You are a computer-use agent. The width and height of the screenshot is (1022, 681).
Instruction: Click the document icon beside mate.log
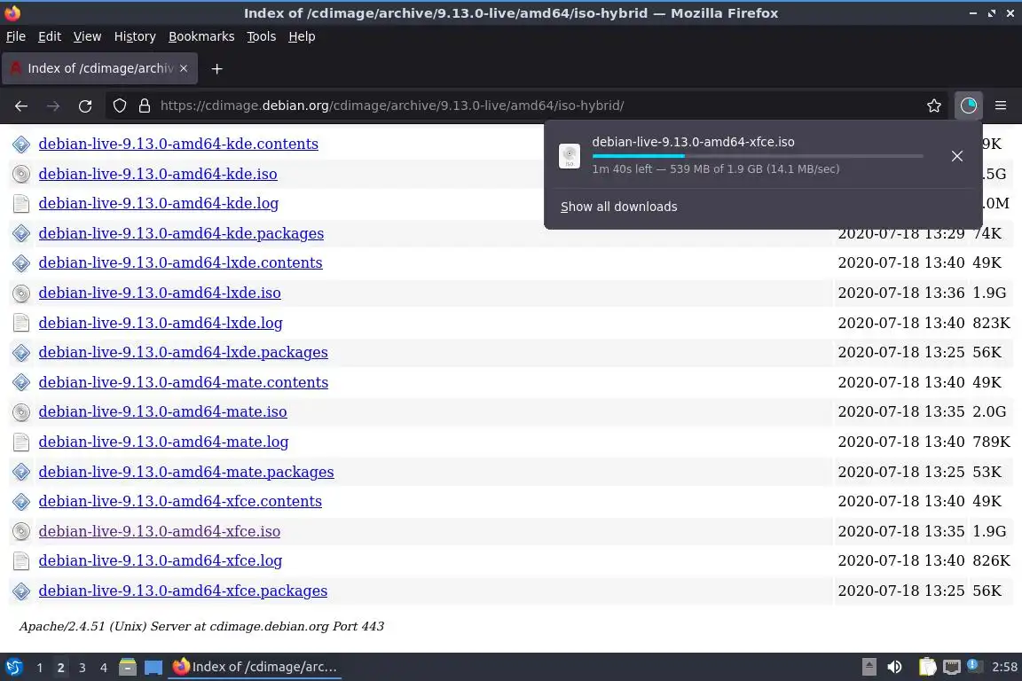[x=21, y=442]
